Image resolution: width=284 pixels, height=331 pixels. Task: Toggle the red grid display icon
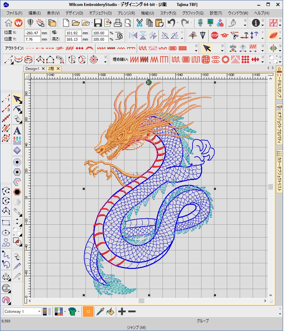pyautogui.click(x=273, y=23)
